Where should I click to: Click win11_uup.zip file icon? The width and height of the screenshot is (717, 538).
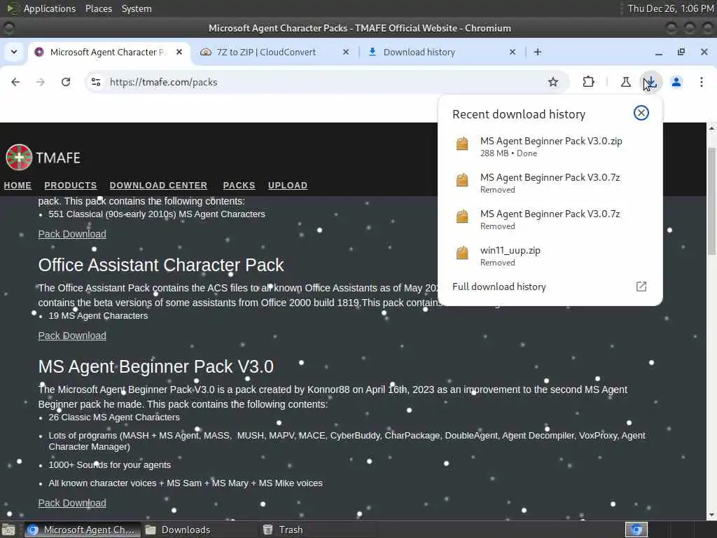point(462,253)
